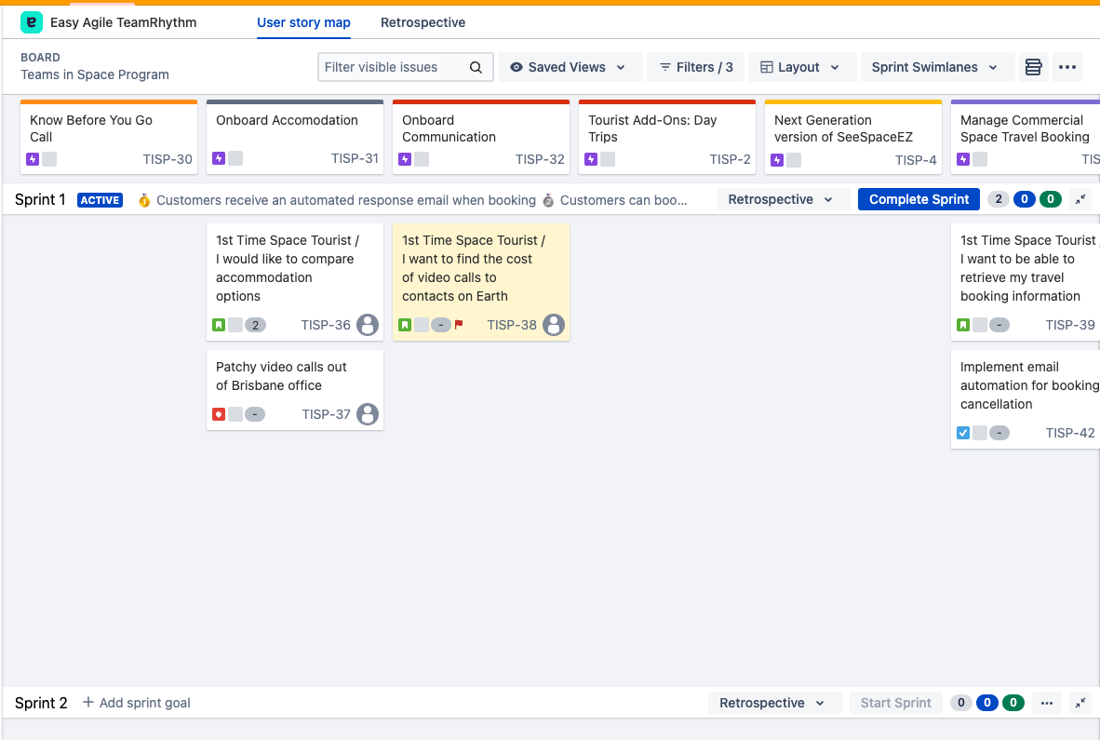
Task: Click the red bug icon on TISP-37
Action: pyautogui.click(x=219, y=414)
